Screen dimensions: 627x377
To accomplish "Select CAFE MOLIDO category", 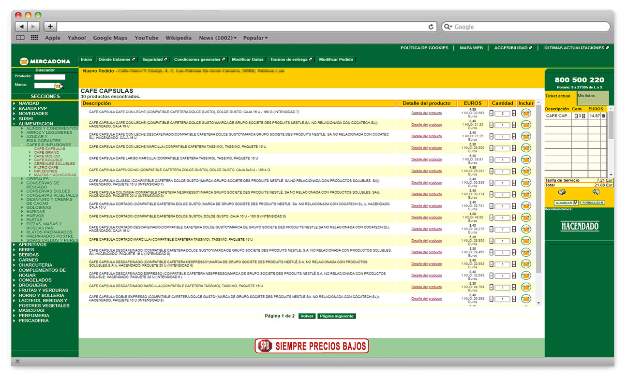I will [47, 156].
